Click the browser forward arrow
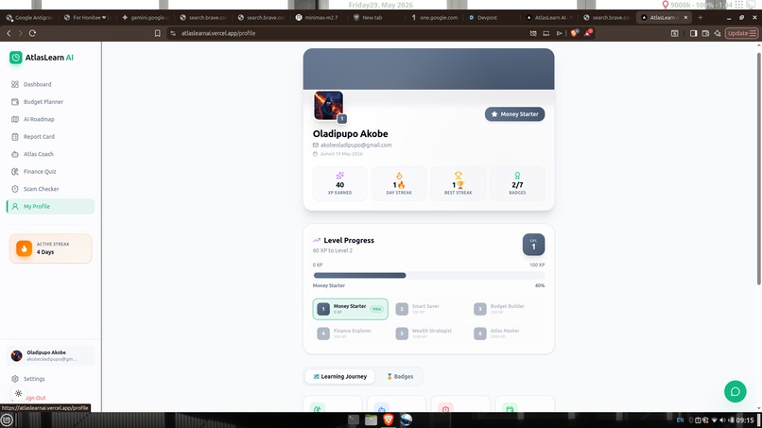Image resolution: width=762 pixels, height=428 pixels. point(21,33)
